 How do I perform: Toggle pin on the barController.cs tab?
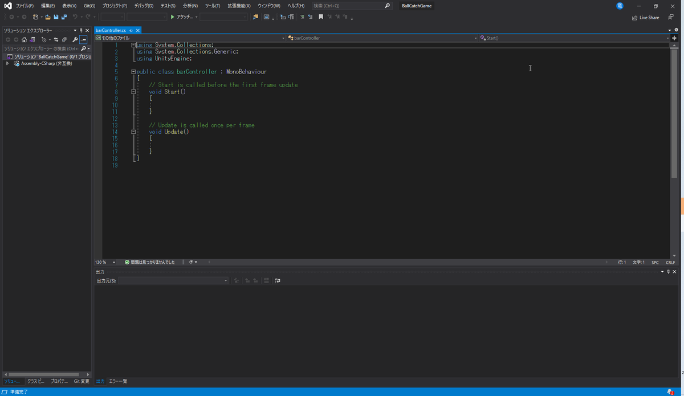pyautogui.click(x=131, y=30)
